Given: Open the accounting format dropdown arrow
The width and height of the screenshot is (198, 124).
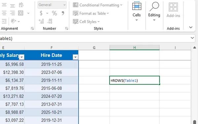Looking at the screenshot, I should pyautogui.click(x=47, y=13).
